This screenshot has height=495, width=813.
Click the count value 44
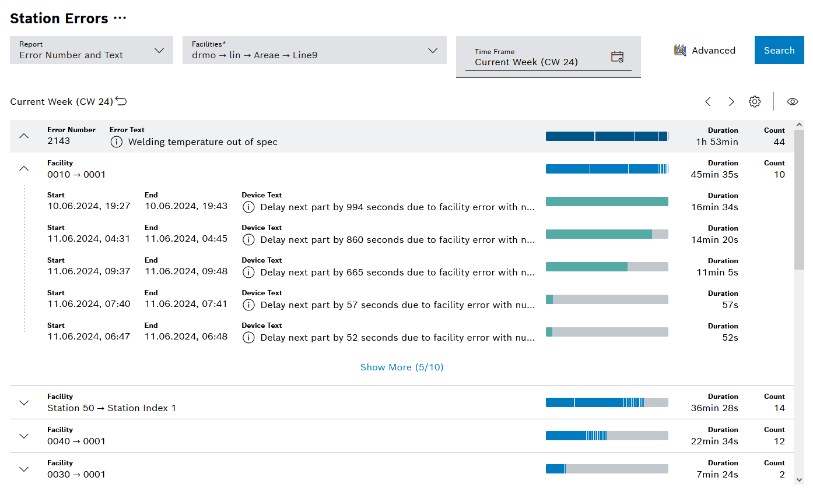click(779, 142)
